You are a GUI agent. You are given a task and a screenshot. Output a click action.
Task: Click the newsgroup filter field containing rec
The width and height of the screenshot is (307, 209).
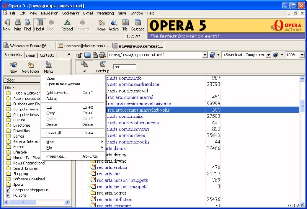click(x=125, y=67)
